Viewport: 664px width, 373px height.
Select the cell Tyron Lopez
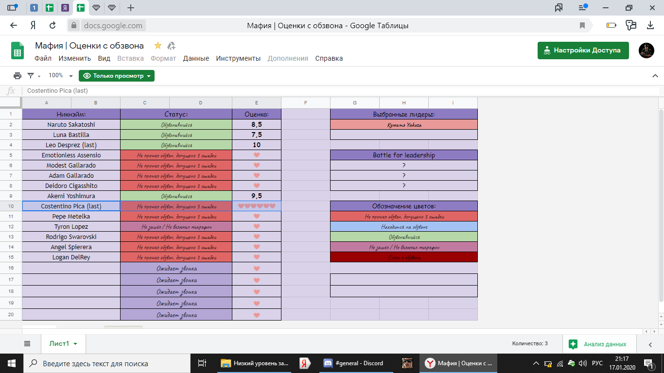click(71, 227)
